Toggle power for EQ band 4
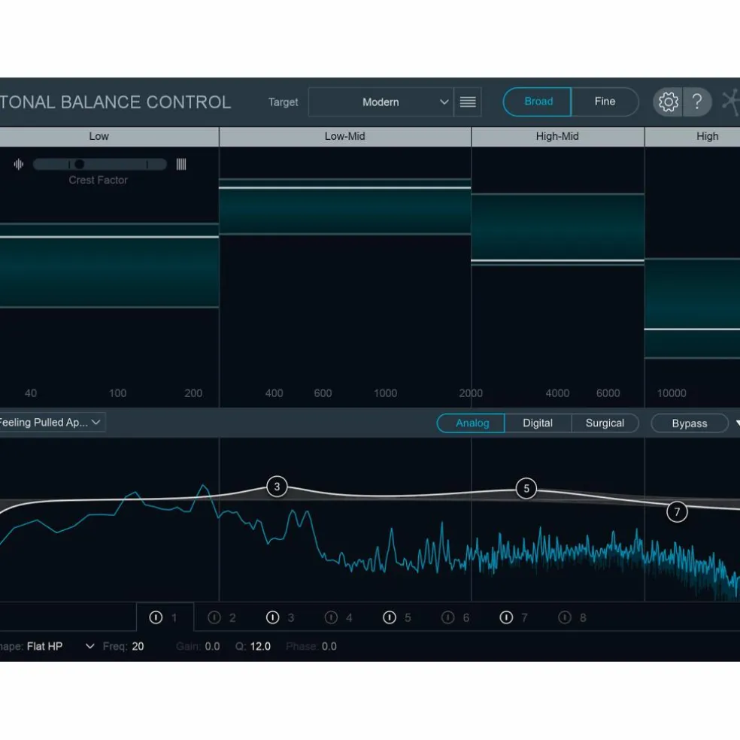This screenshot has height=740, width=740. (332, 617)
